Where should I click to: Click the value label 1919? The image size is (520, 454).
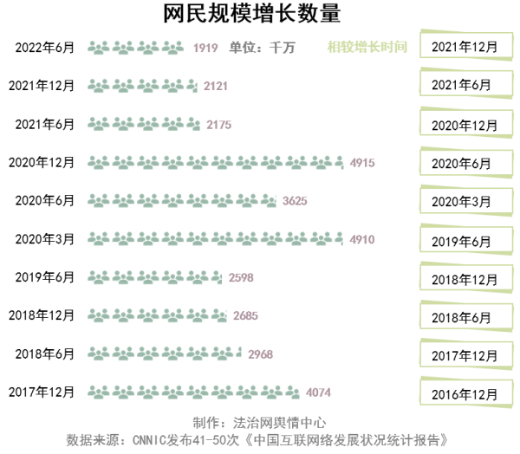coord(205,48)
